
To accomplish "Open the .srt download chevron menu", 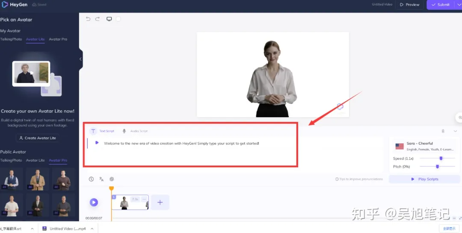I will (32, 229).
